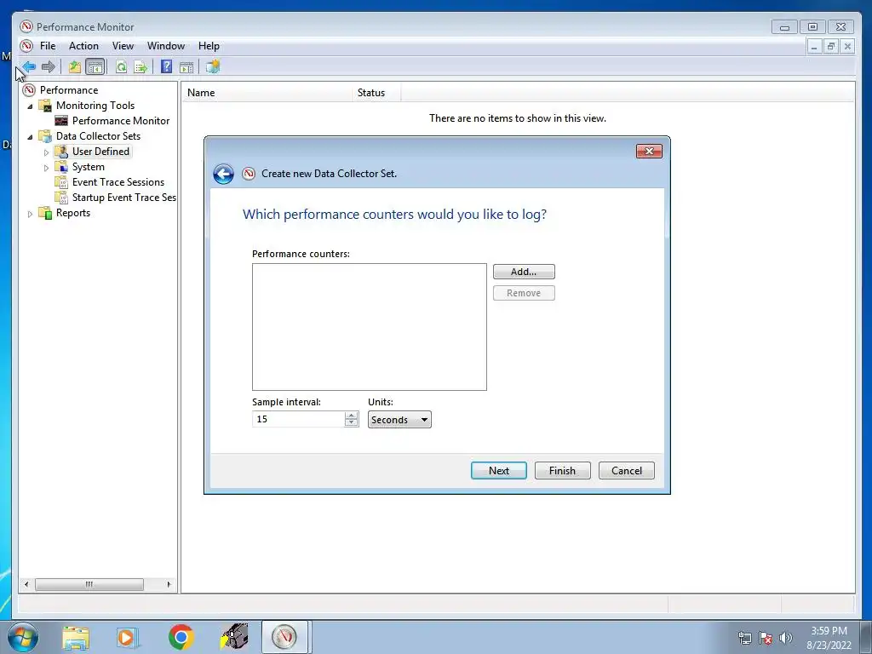Select Performance Monitor tree item
872x654 pixels.
121,121
